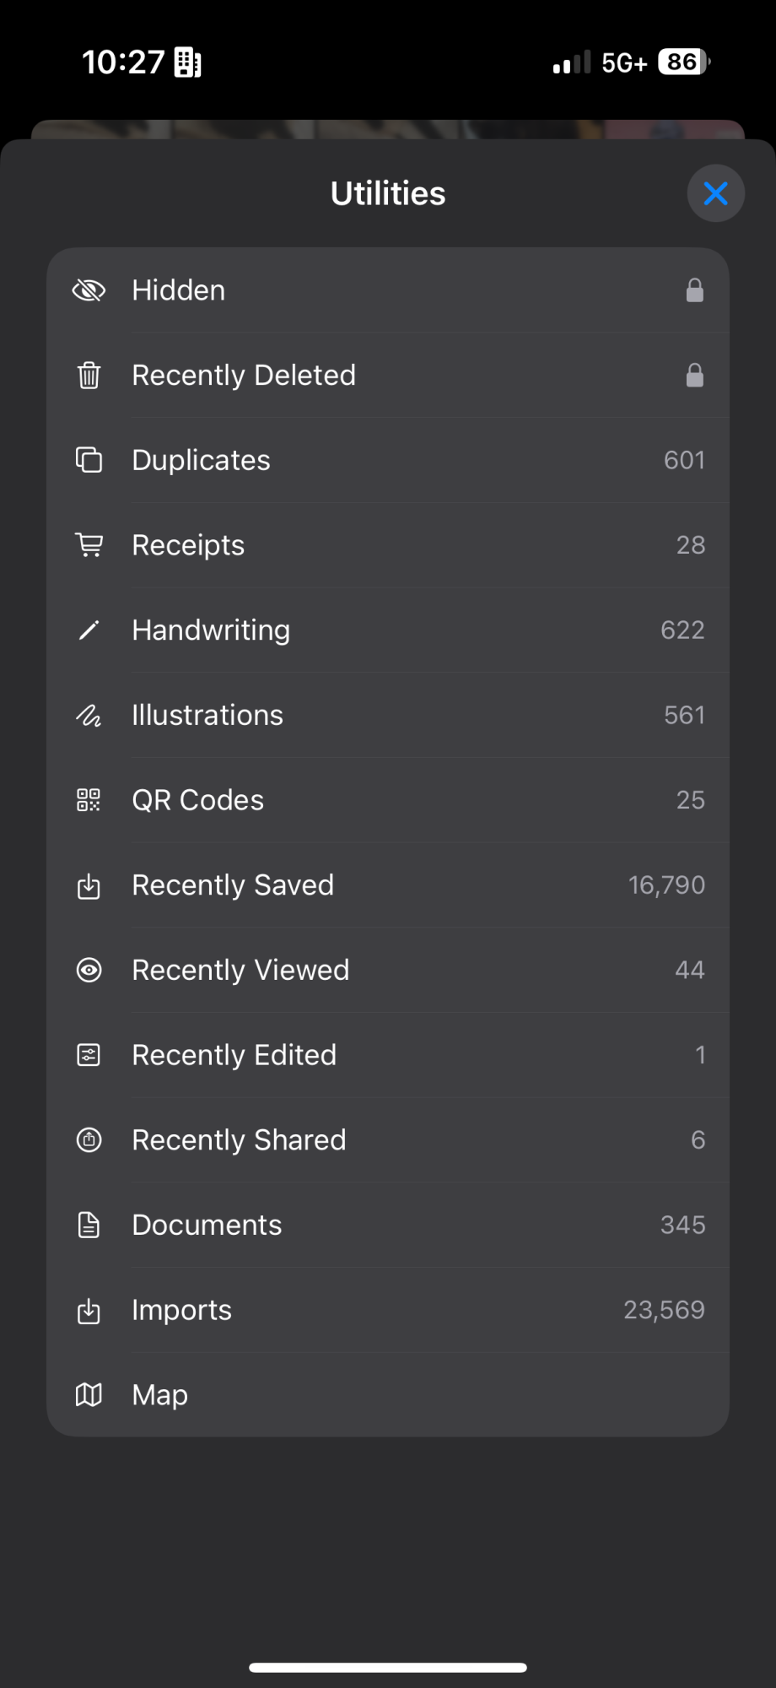Tap the Hidden crossed-eye icon
The width and height of the screenshot is (776, 1688).
[x=89, y=290]
